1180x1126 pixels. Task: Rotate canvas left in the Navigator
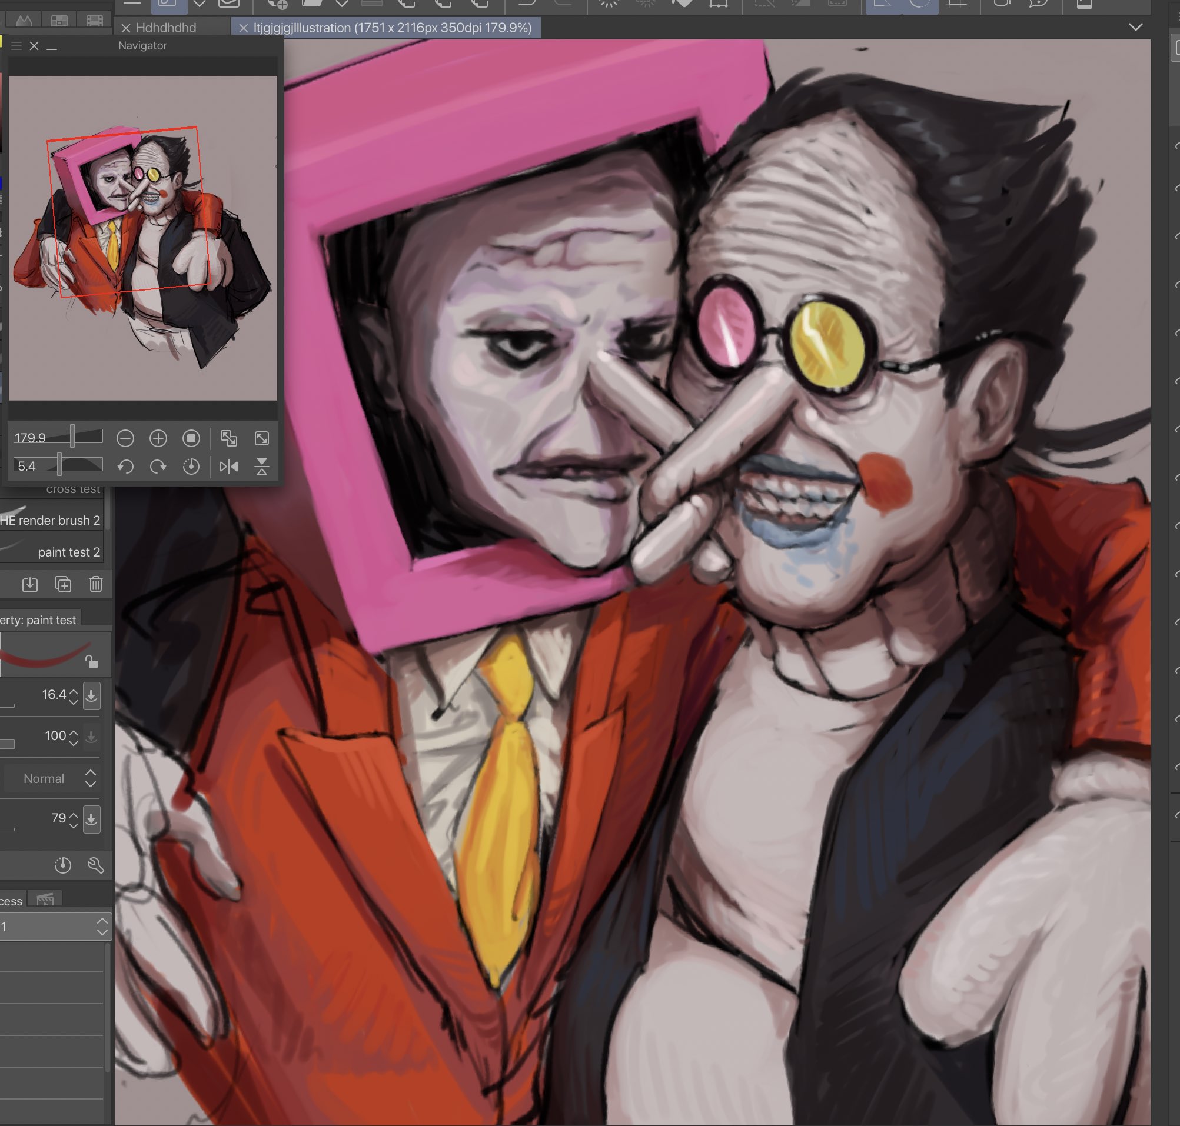(x=125, y=467)
